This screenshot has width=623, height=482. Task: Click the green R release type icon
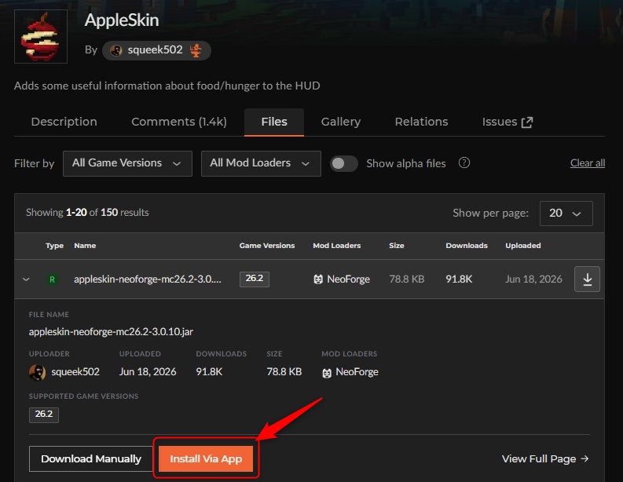coord(52,279)
